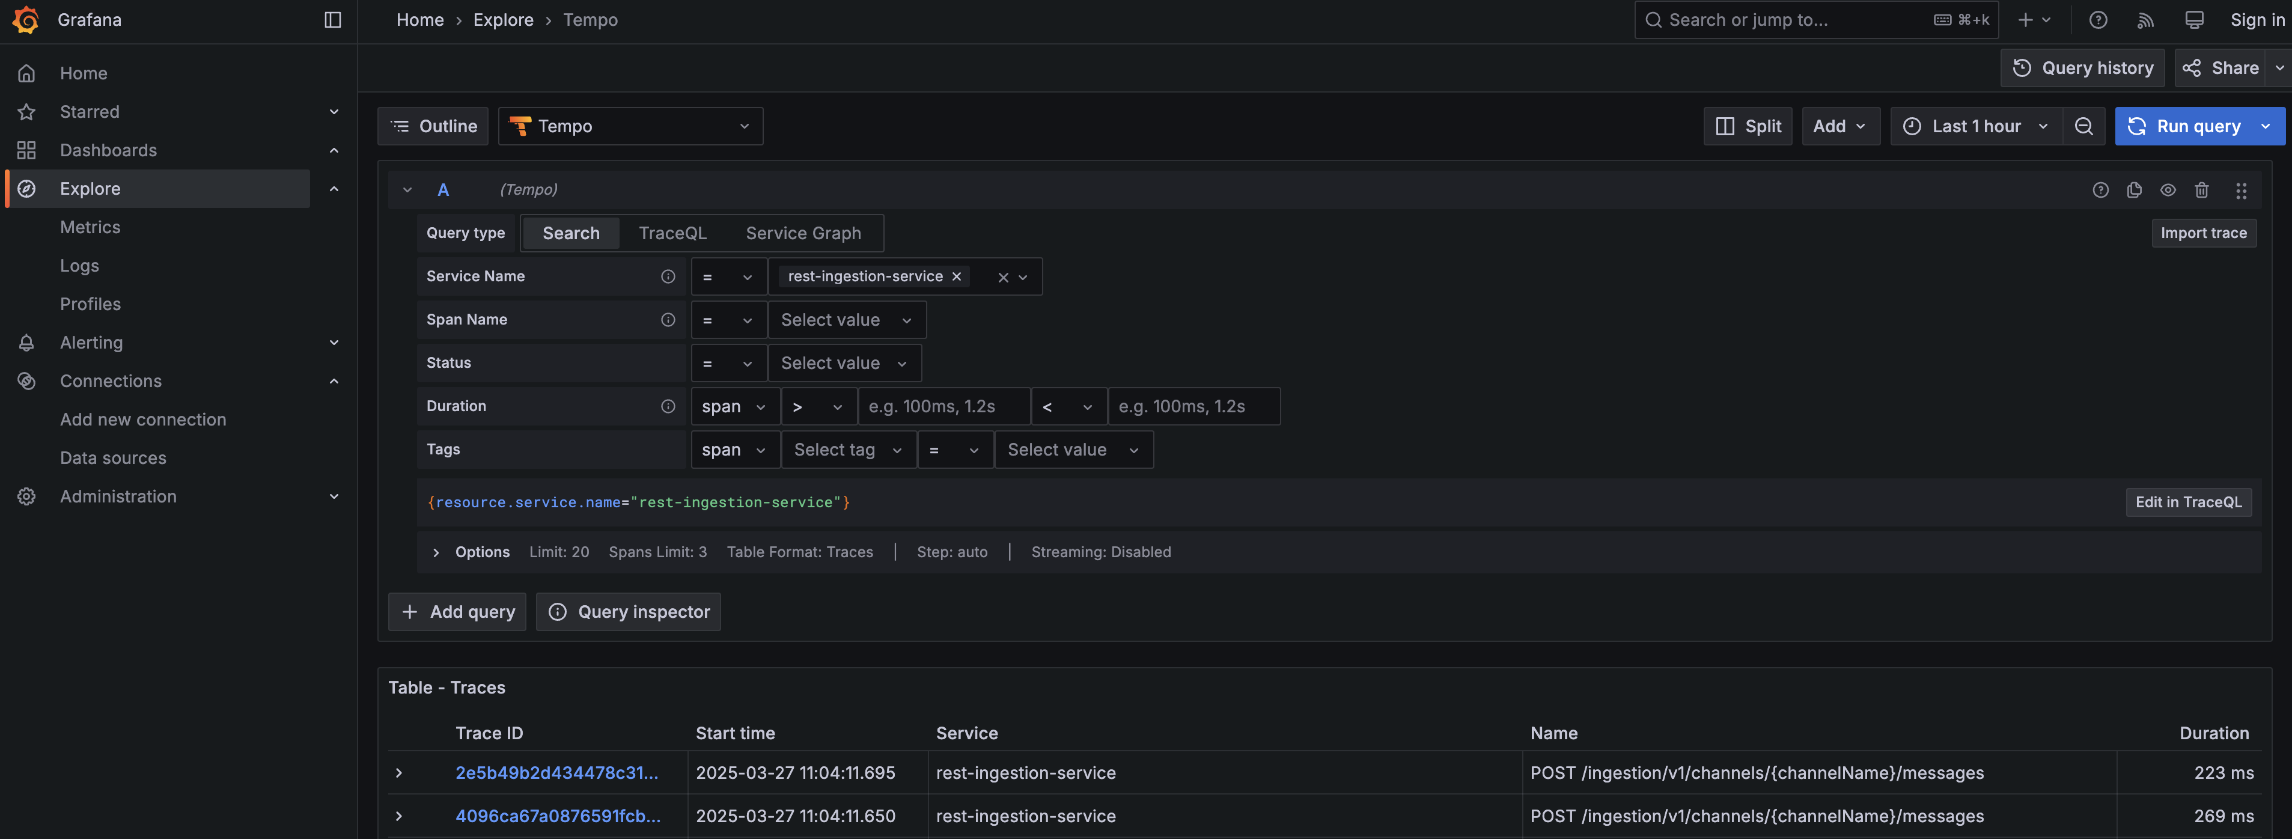Viewport: 2292px width, 839px height.
Task: Expand the query Options section
Action: [x=436, y=552]
